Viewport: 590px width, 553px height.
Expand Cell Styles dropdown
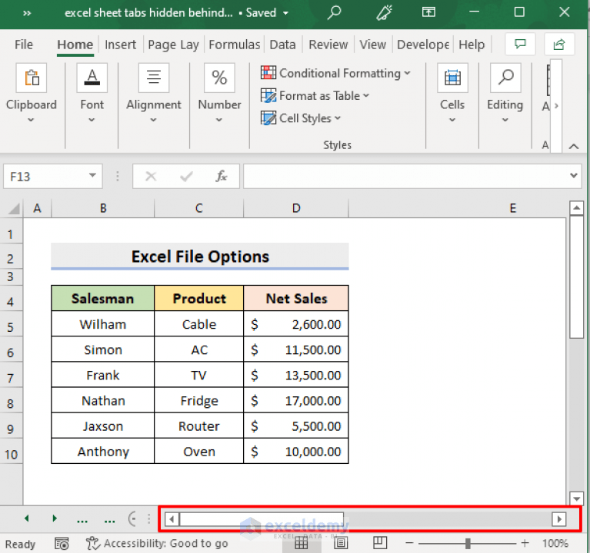[x=338, y=118]
